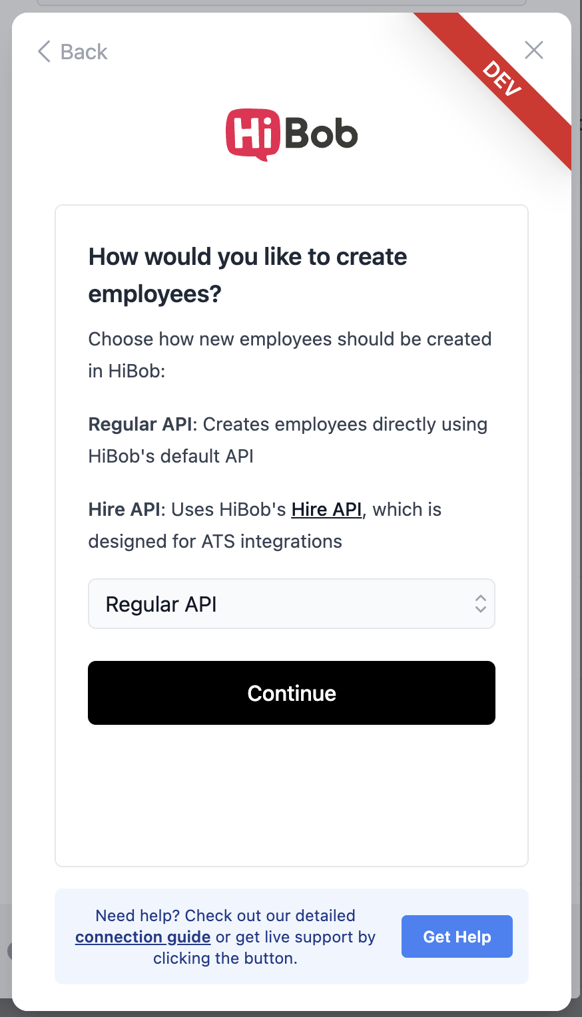Open the Regular API selection dropdown
The image size is (582, 1017).
280,604
